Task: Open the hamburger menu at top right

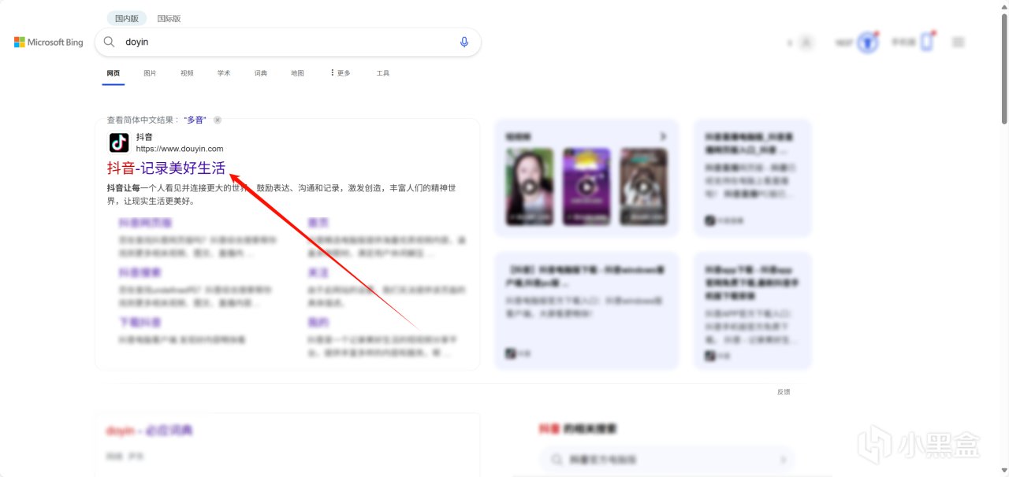Action: coord(959,43)
